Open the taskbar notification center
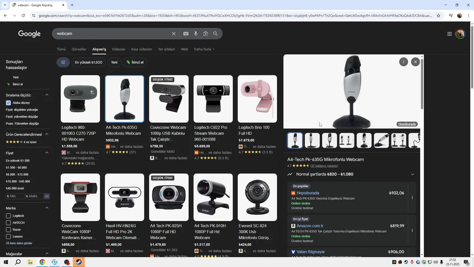The height and width of the screenshot is (267, 474). (466, 262)
